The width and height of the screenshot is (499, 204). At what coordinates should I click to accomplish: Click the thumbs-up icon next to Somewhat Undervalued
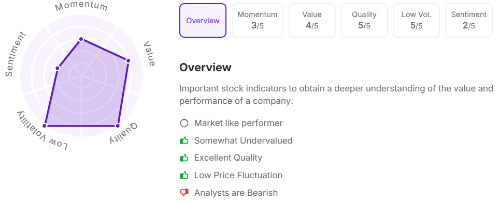[184, 140]
